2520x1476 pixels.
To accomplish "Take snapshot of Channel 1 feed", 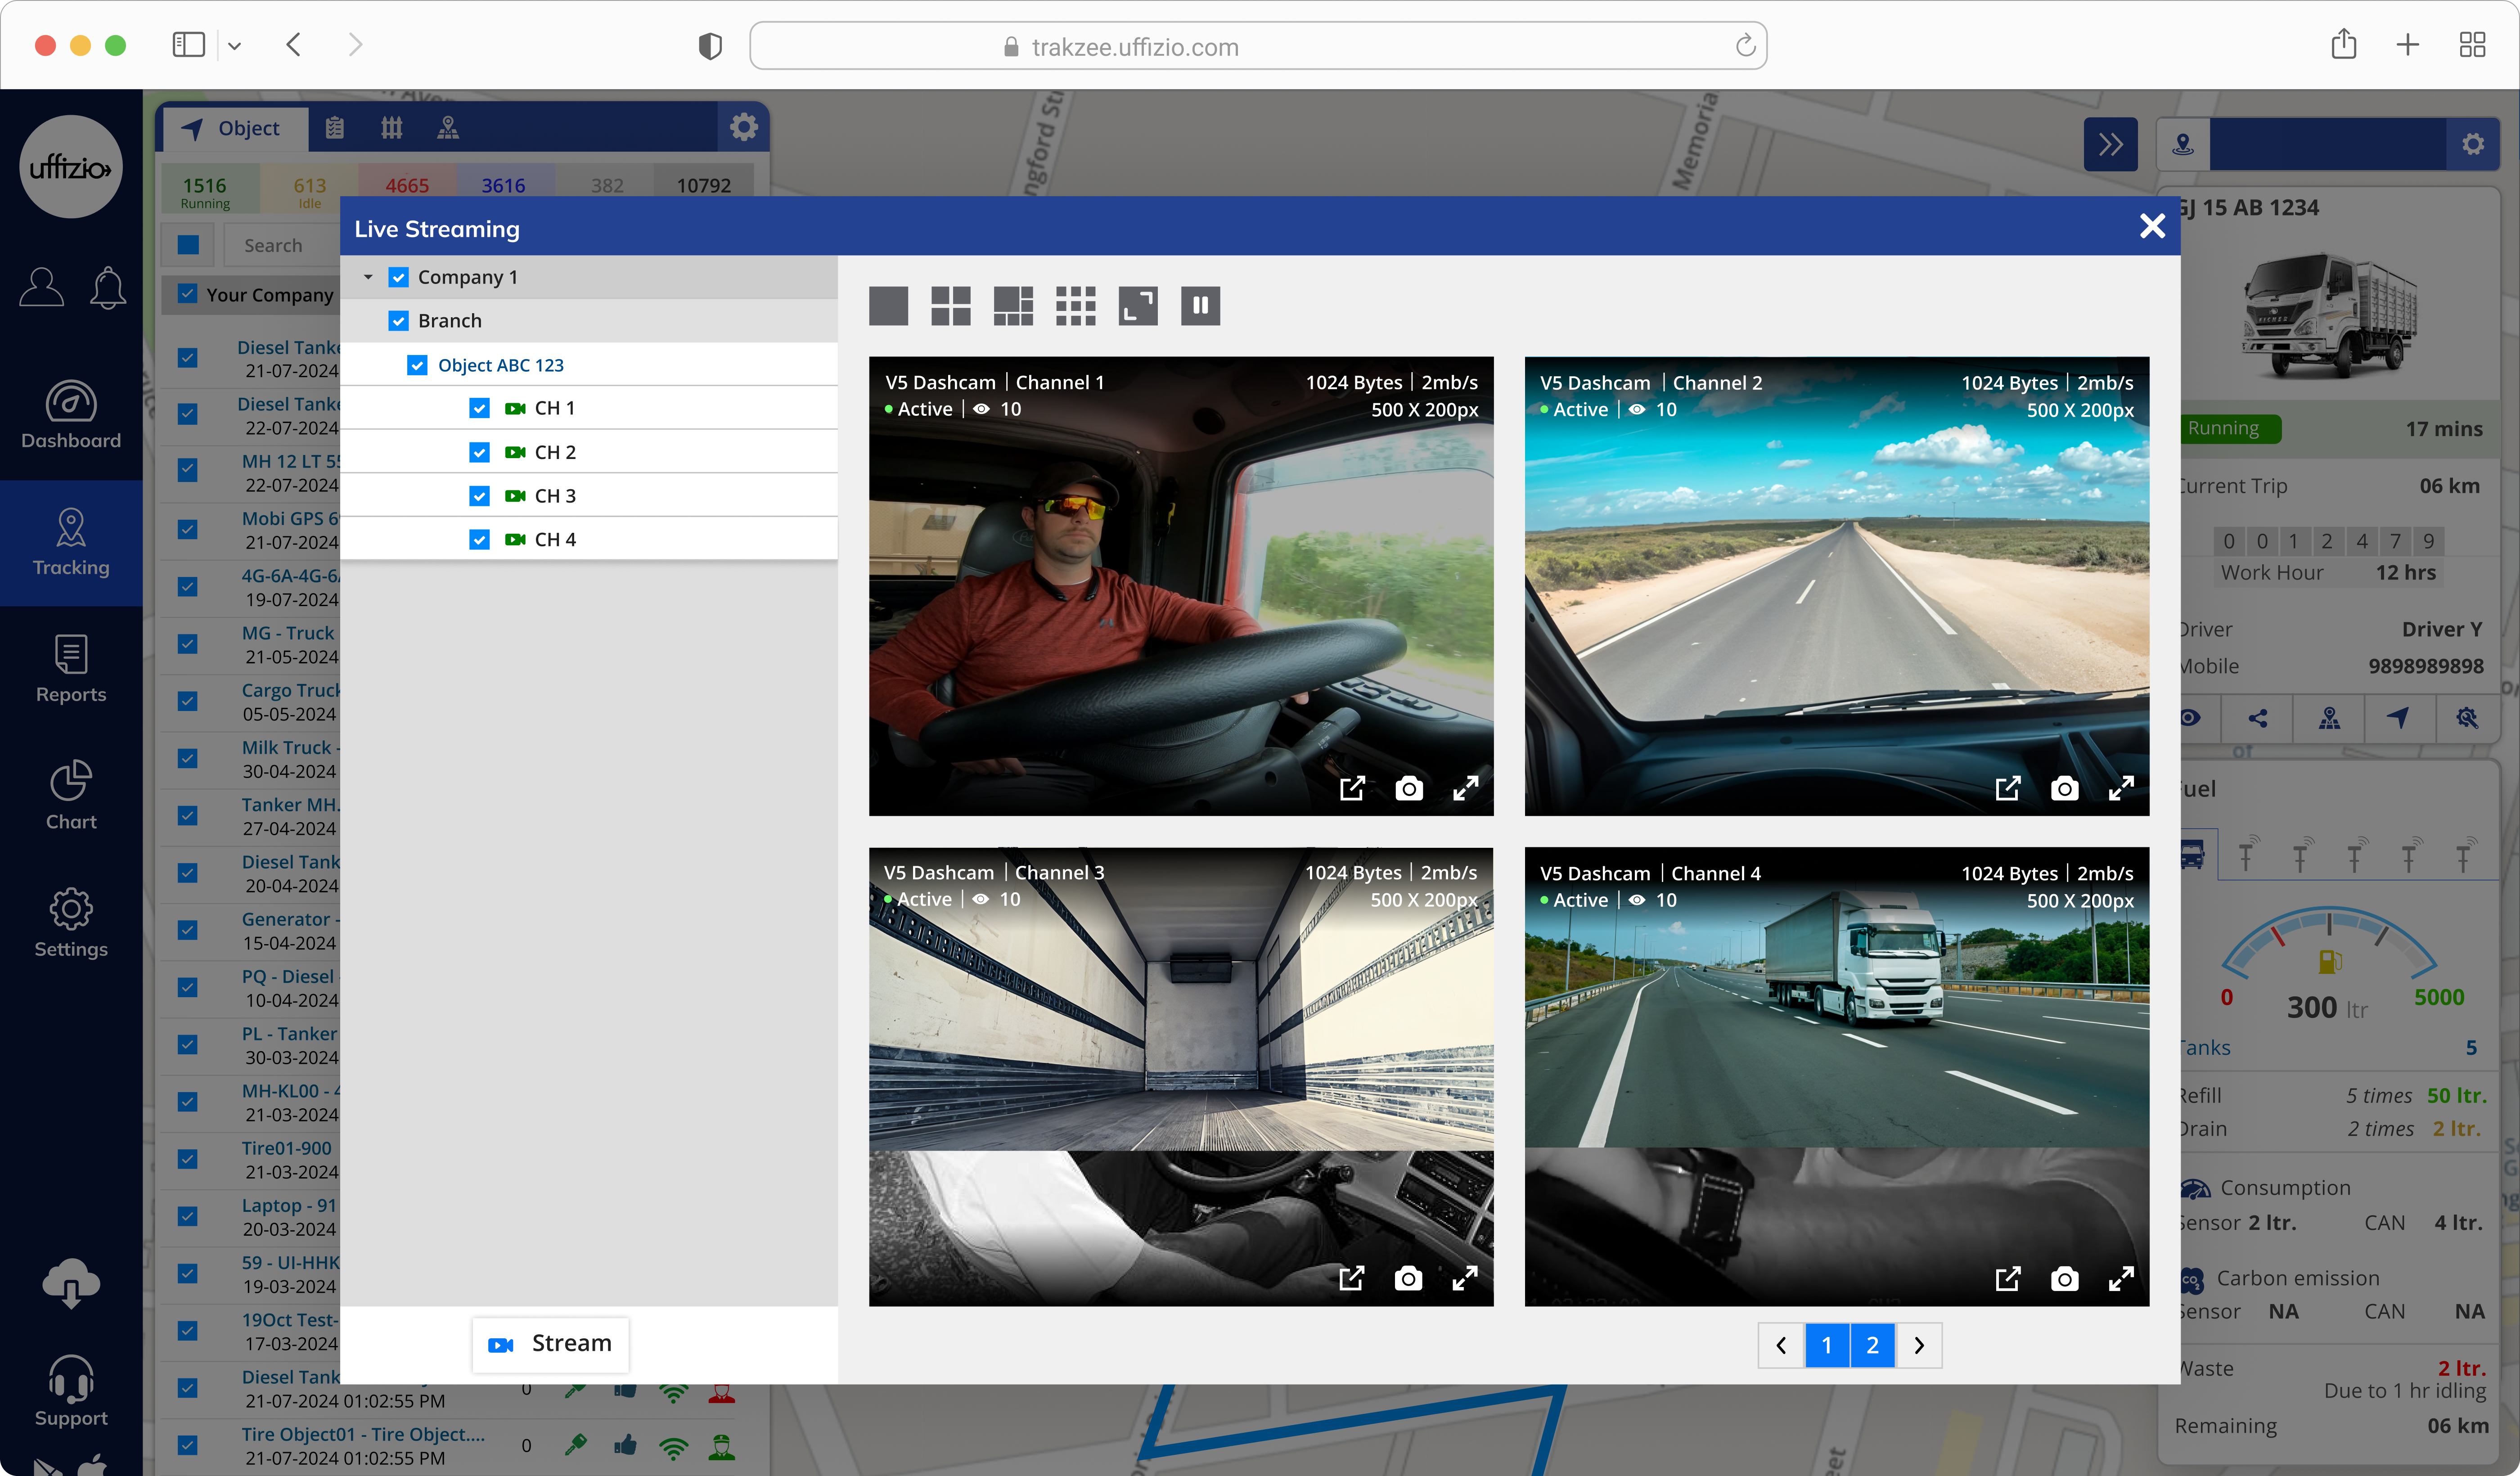I will [1408, 789].
